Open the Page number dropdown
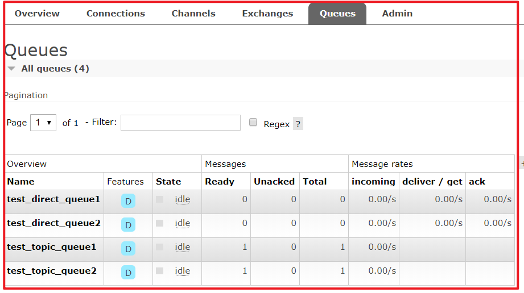The image size is (524, 293). pos(43,123)
